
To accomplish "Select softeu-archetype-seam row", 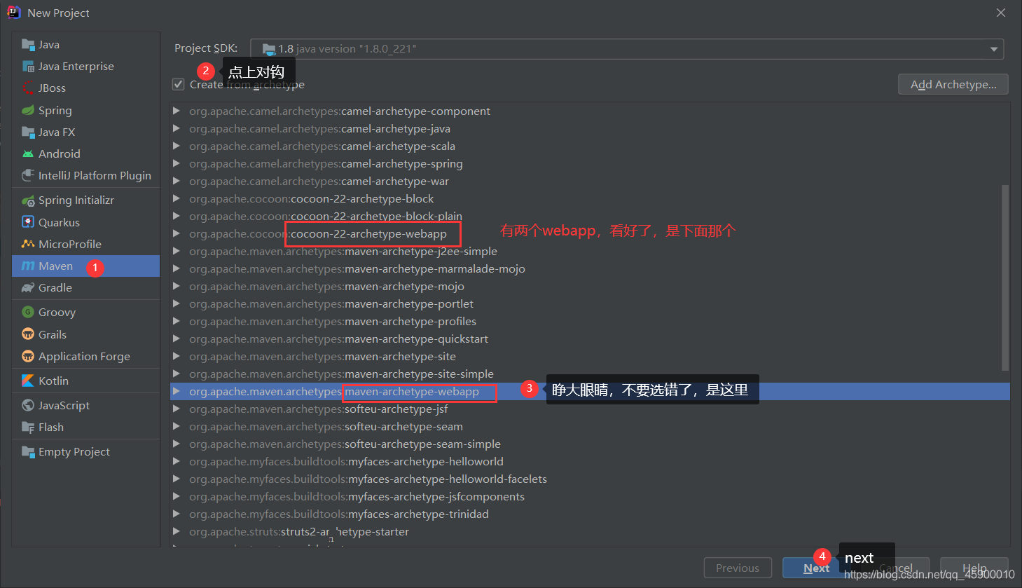I will 590,426.
